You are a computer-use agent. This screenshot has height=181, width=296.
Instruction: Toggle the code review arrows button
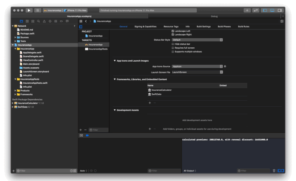coord(256,10)
